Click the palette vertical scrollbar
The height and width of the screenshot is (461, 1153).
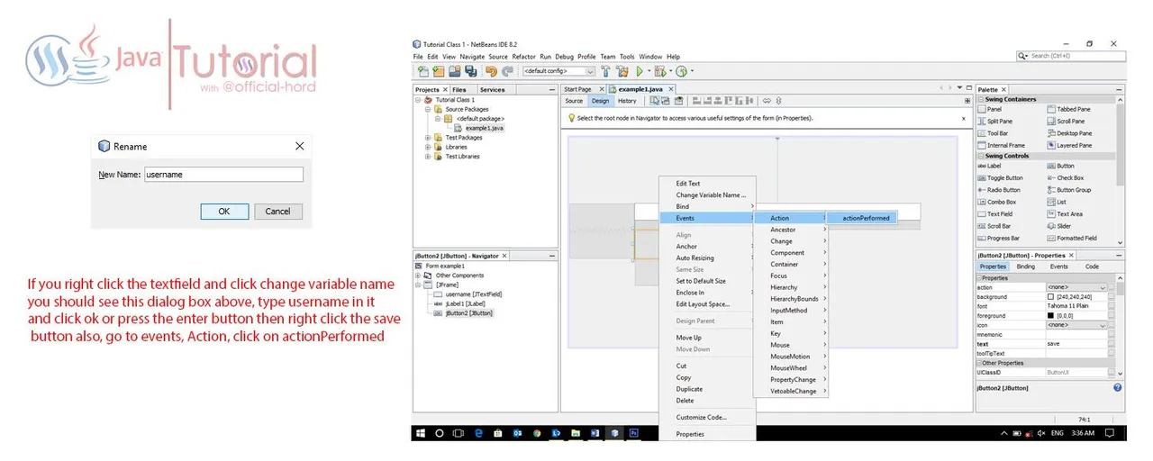tap(1121, 144)
